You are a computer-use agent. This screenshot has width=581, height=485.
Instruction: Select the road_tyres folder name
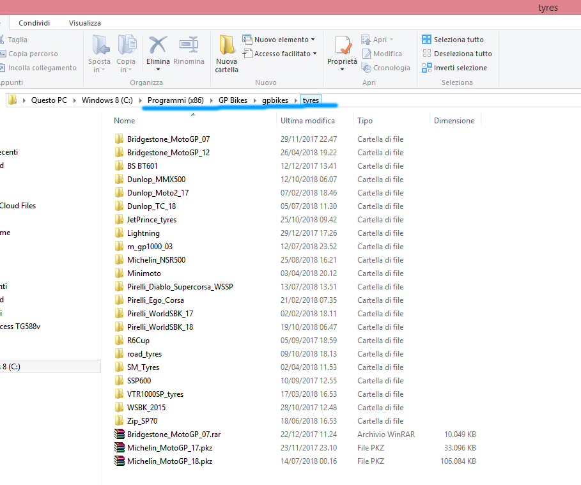click(x=144, y=354)
